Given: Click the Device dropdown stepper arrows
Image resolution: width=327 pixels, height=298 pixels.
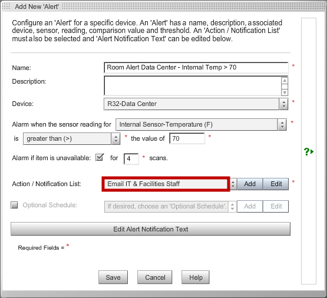Looking at the screenshot, I should 283,104.
